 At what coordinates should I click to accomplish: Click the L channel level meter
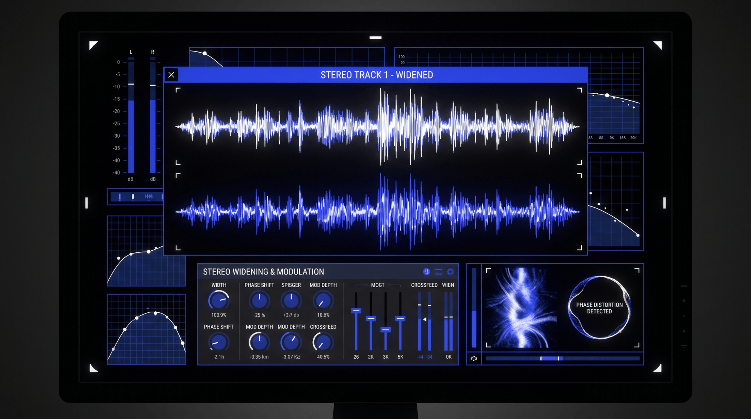131,115
